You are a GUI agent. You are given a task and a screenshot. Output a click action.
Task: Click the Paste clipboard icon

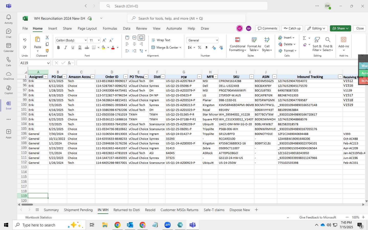(x=38, y=39)
